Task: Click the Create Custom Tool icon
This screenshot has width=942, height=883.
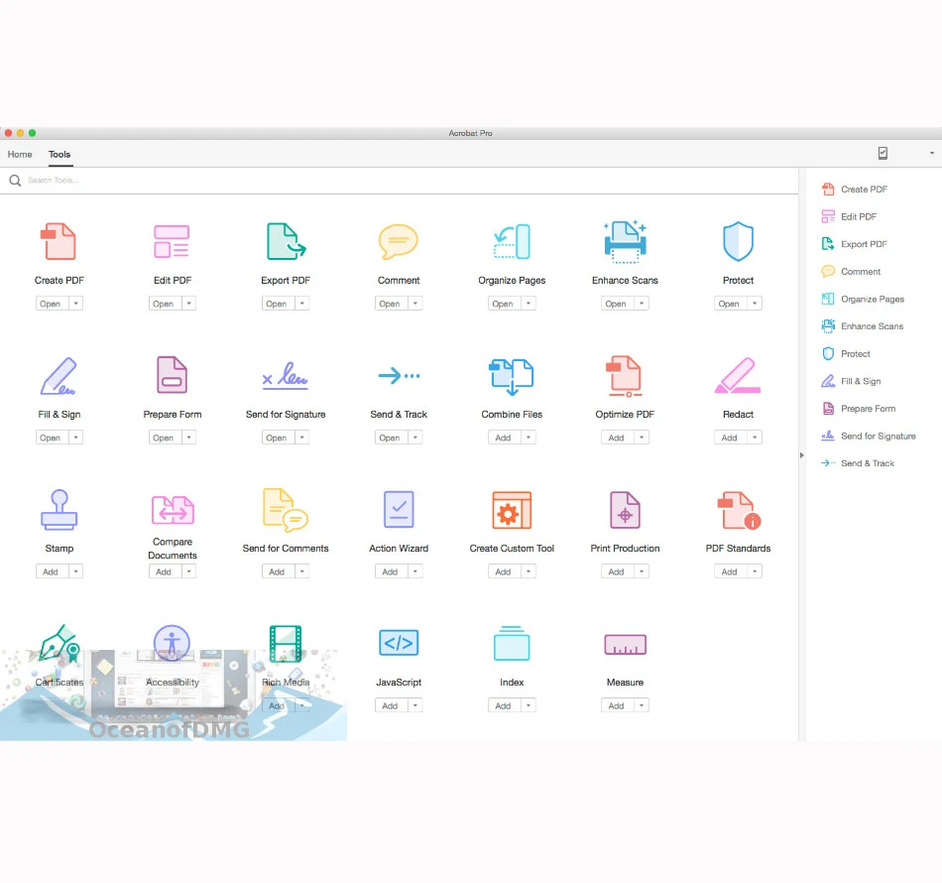Action: coord(512,510)
